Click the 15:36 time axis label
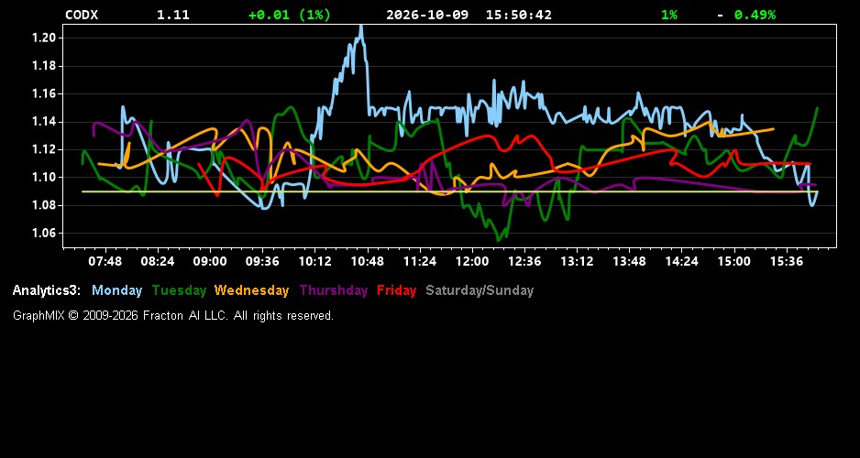This screenshot has height=458, width=860. point(787,261)
